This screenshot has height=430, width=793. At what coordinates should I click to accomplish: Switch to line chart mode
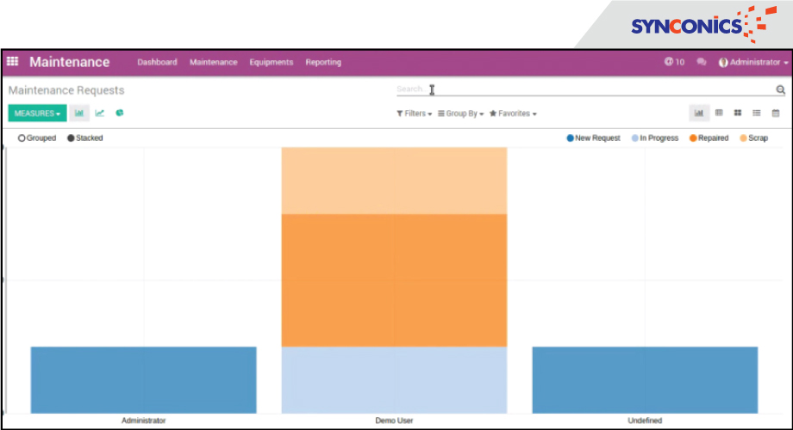[x=100, y=113]
